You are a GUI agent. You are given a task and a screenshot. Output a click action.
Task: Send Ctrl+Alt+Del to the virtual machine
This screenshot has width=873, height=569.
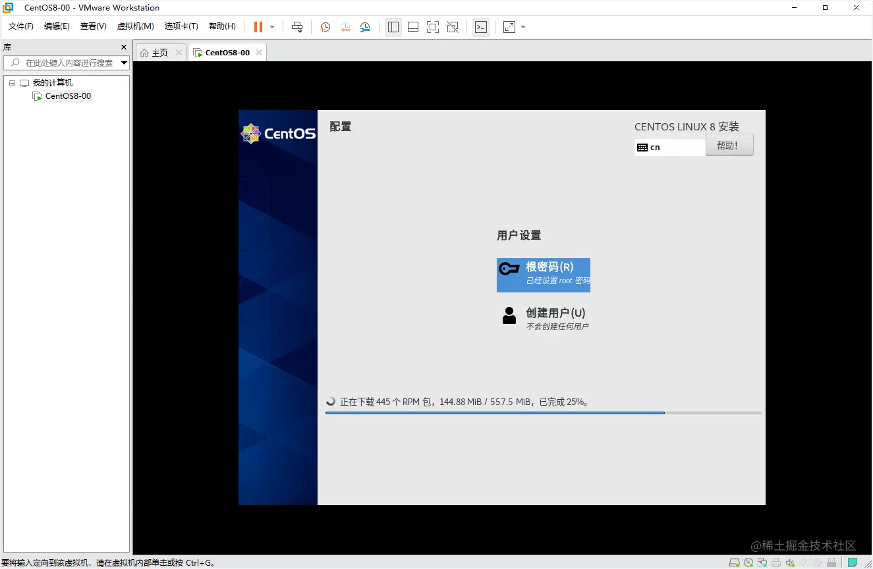coord(296,27)
